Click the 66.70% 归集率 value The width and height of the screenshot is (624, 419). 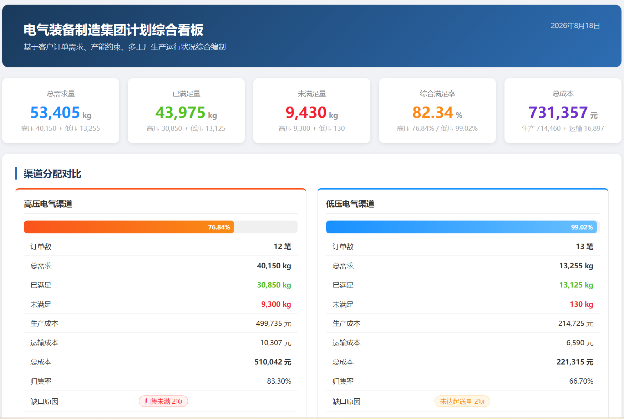[581, 381]
